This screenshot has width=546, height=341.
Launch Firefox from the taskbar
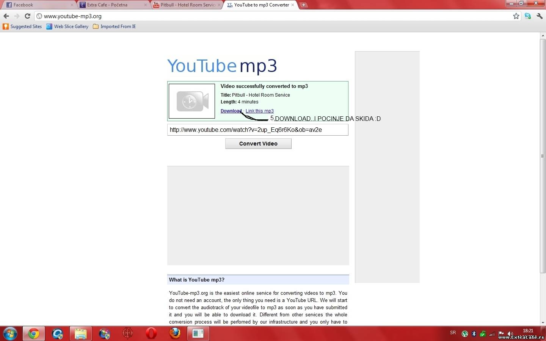pos(175,333)
